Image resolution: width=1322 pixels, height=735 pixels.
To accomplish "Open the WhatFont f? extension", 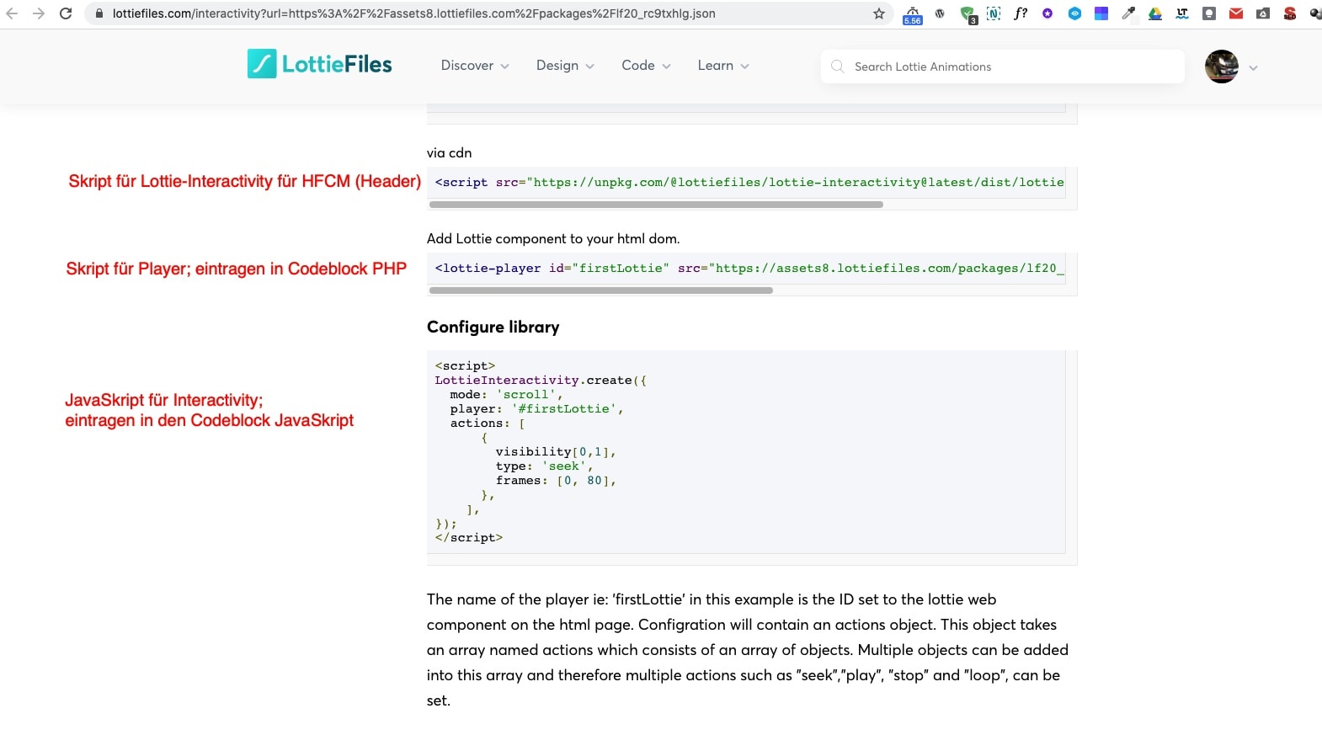I will [x=1021, y=13].
